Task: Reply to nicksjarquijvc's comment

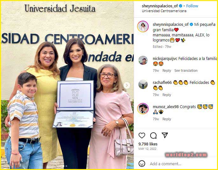Action: tap(166, 70)
